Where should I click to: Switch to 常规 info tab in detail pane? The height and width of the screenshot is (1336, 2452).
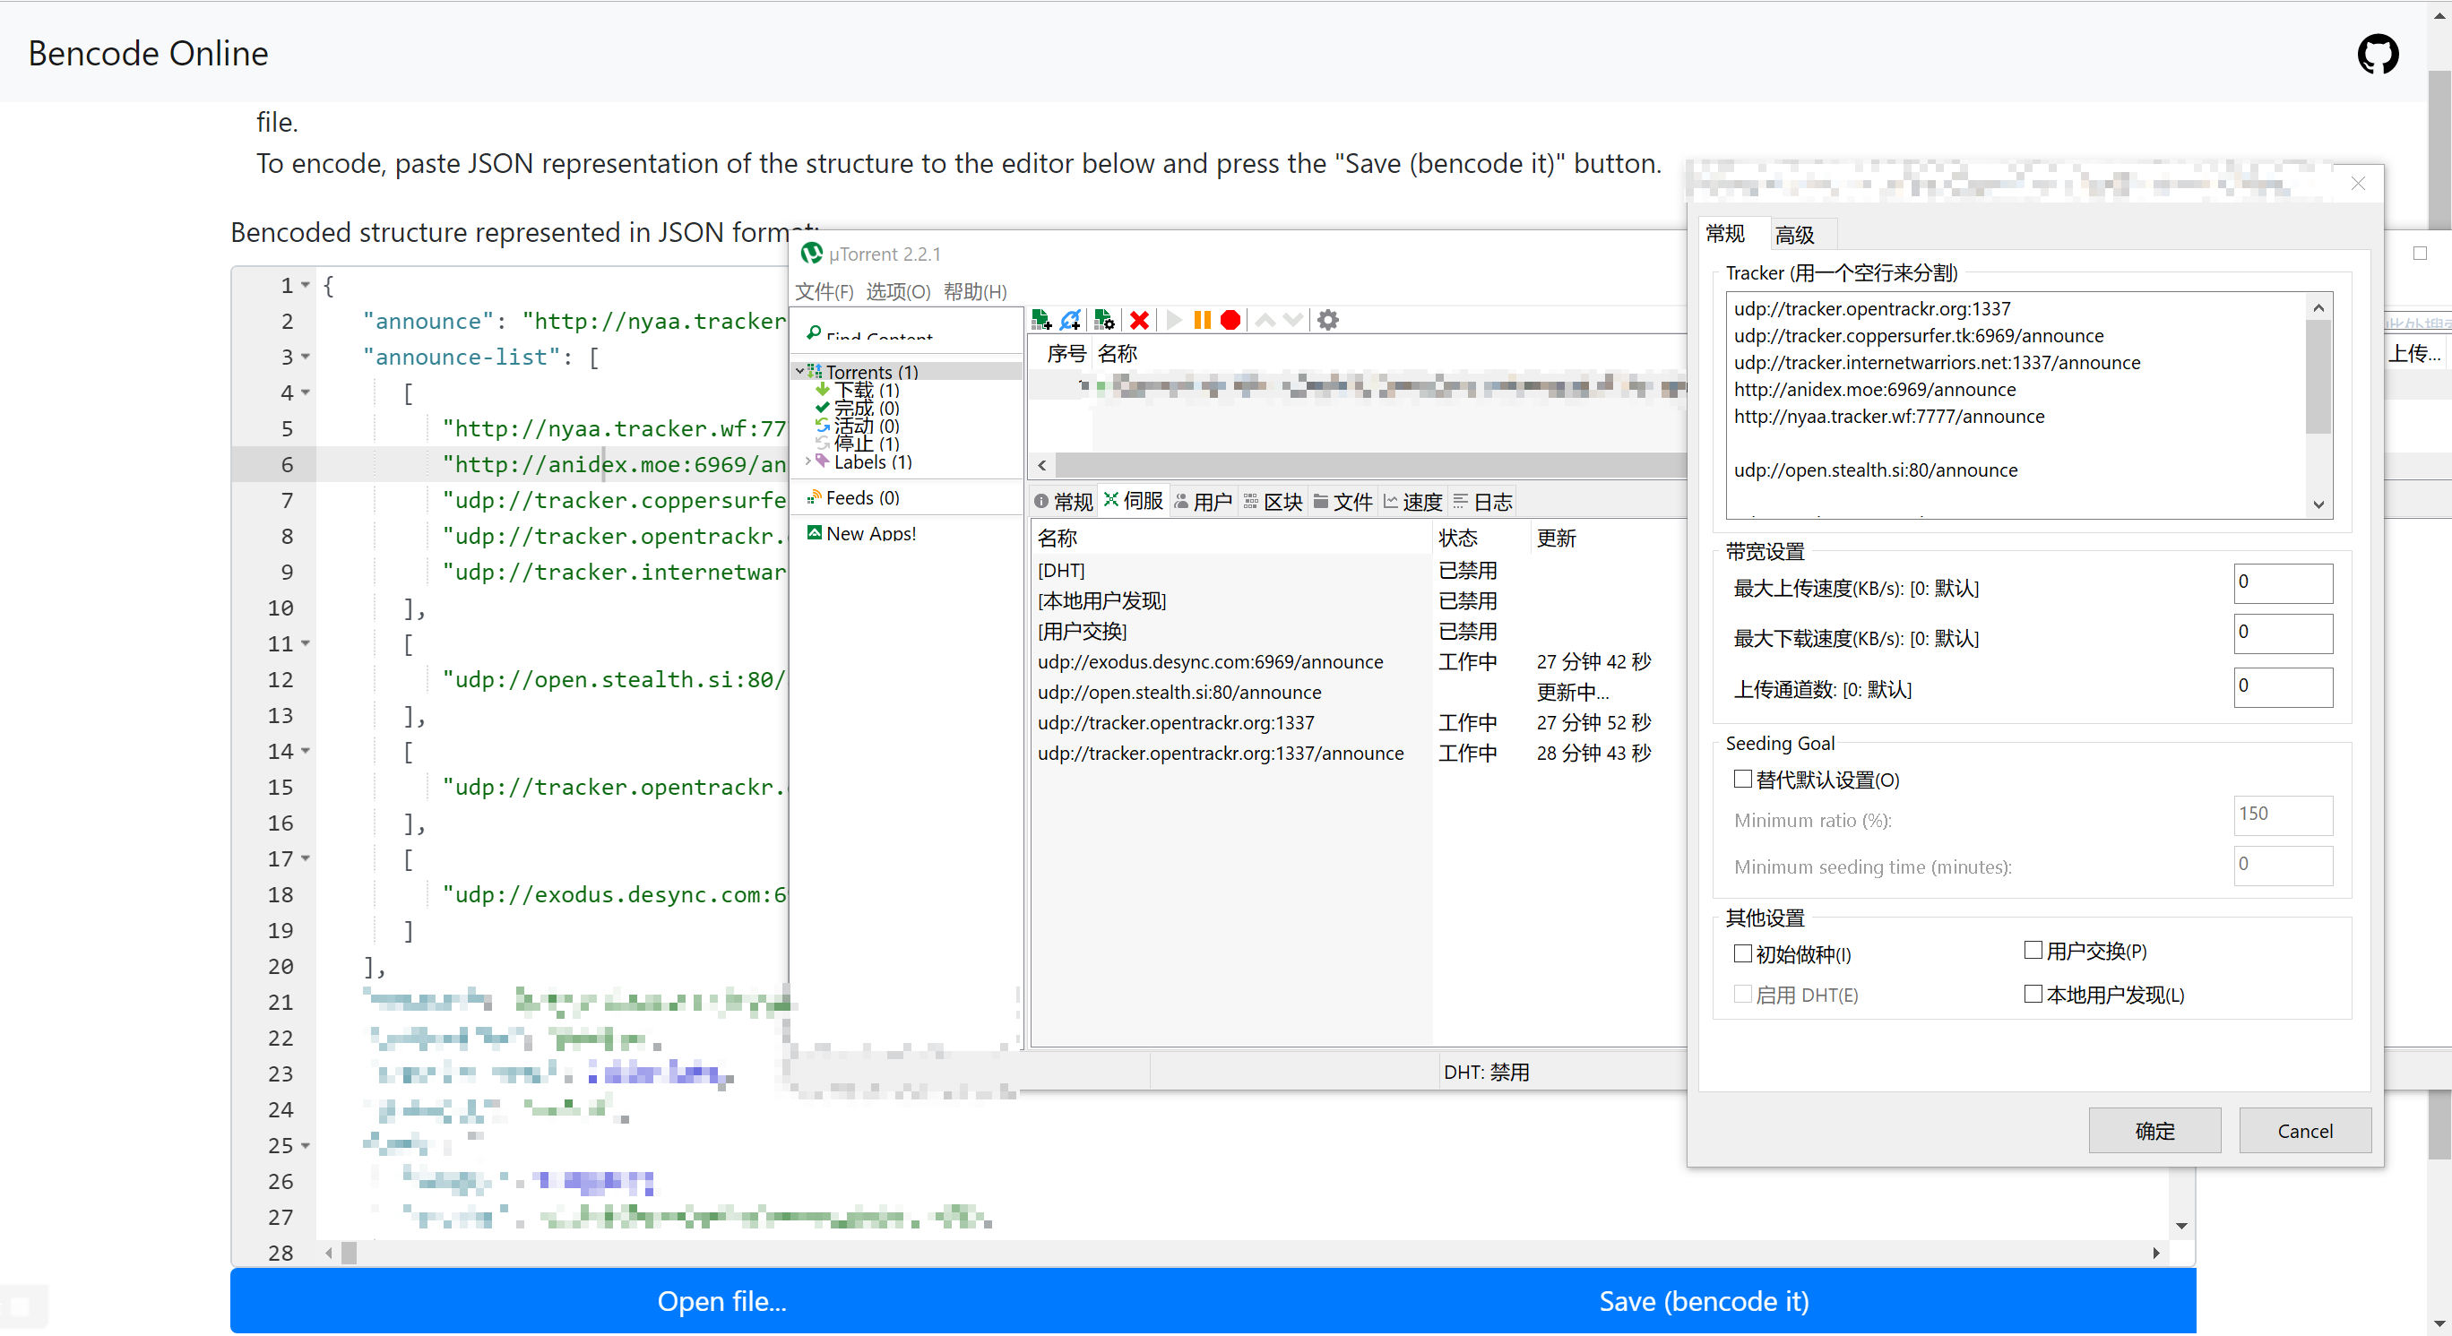point(1064,502)
